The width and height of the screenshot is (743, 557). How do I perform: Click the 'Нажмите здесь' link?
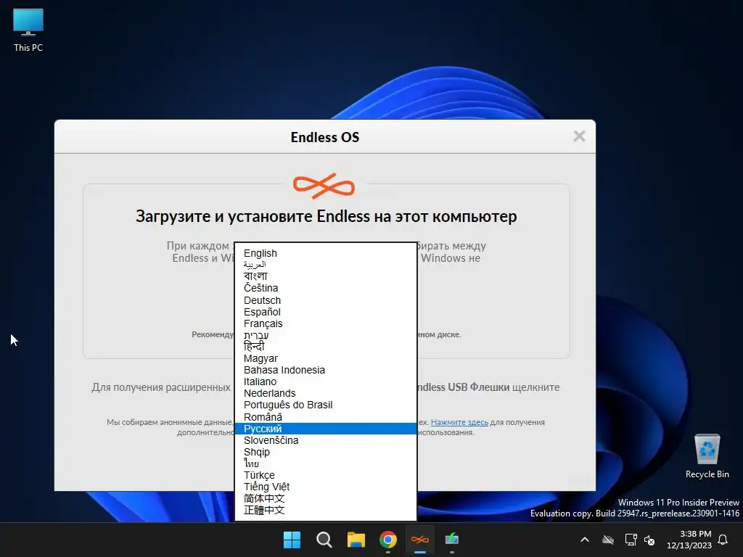coord(459,422)
